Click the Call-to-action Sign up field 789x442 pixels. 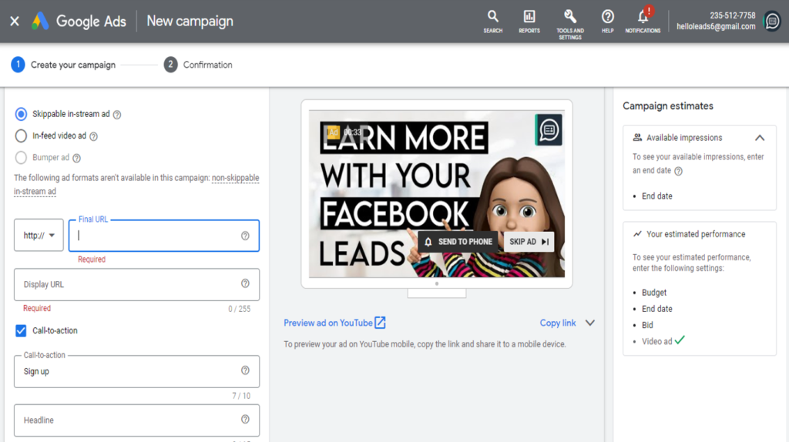(x=137, y=371)
